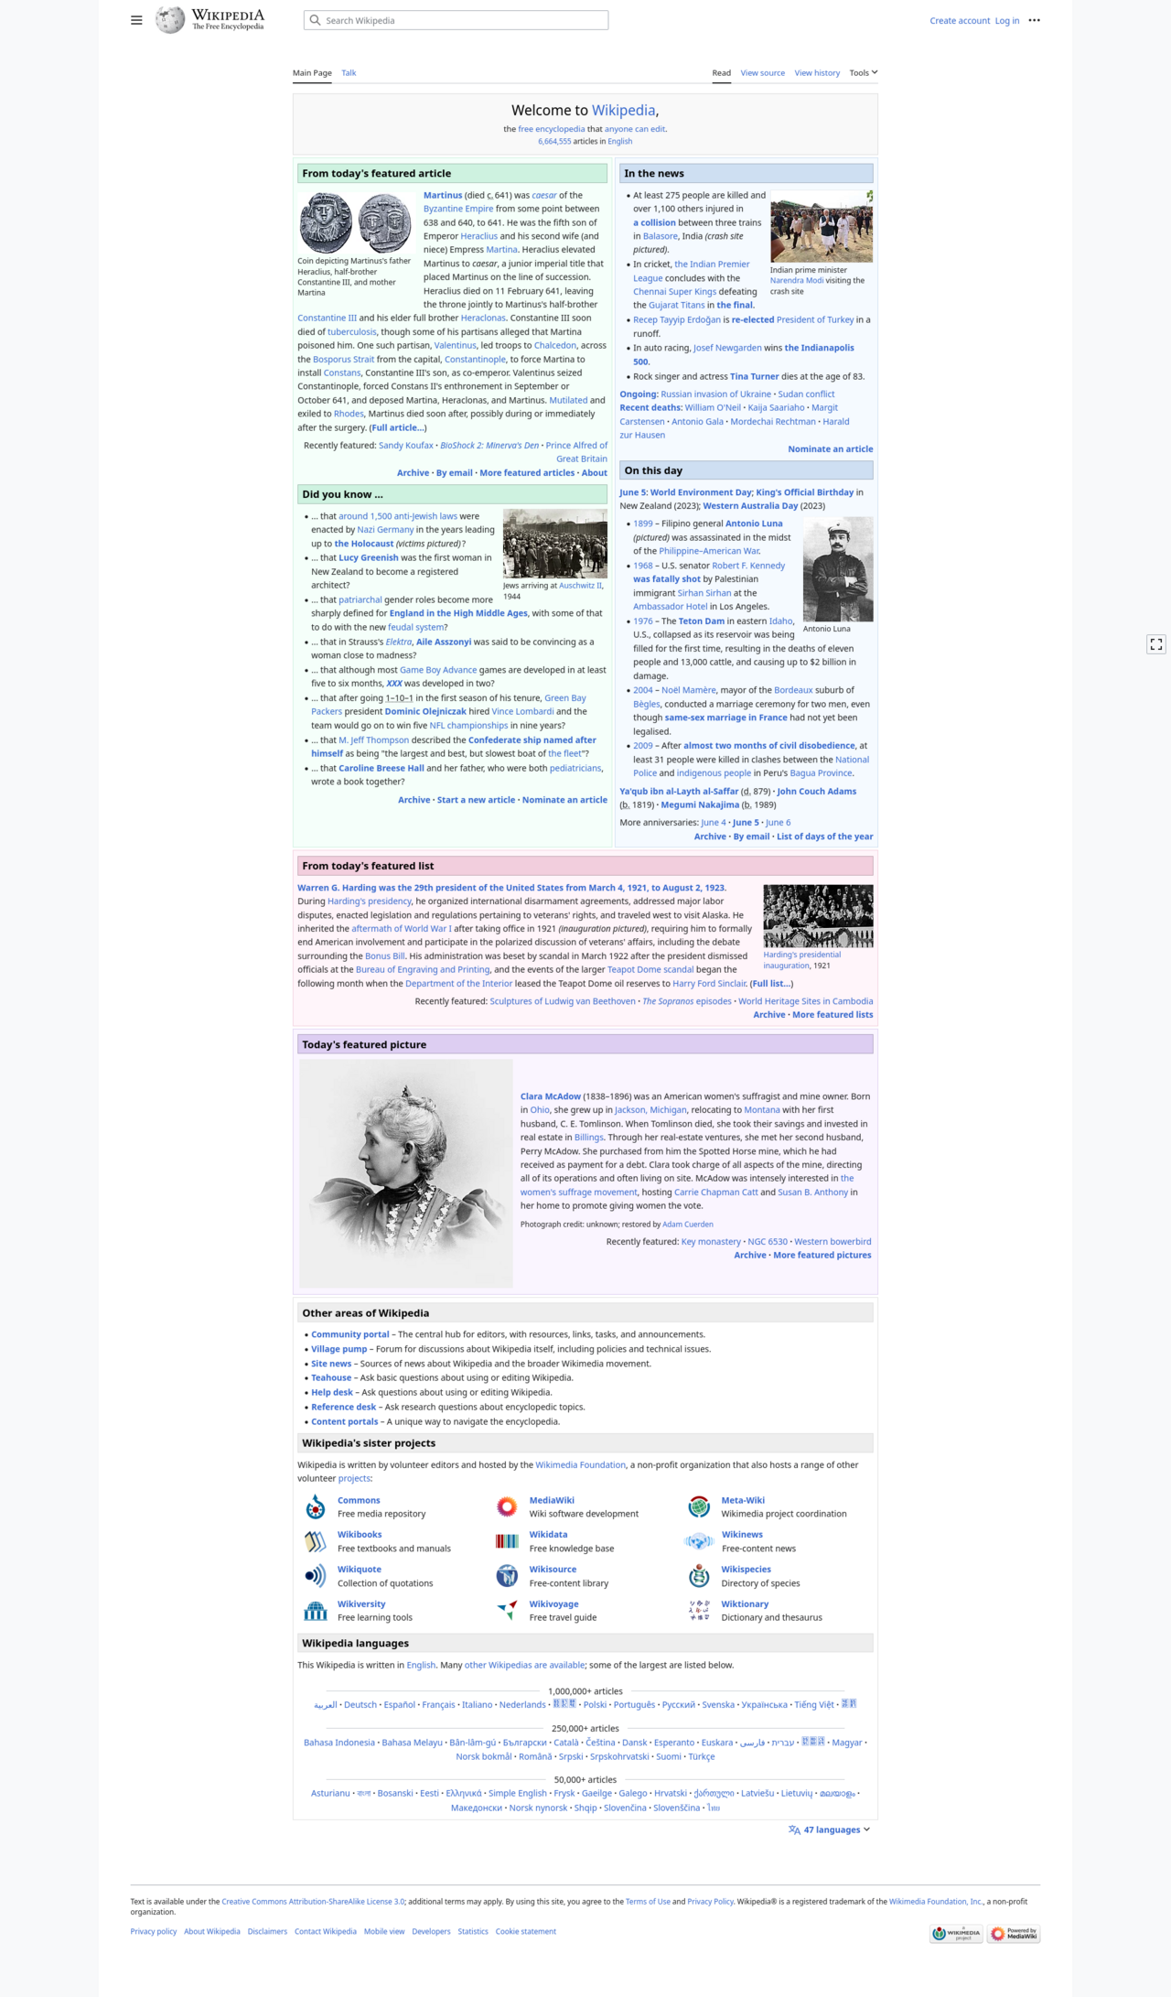Image resolution: width=1171 pixels, height=1997 pixels.
Task: Switch to the Talk tab
Action: (349, 72)
